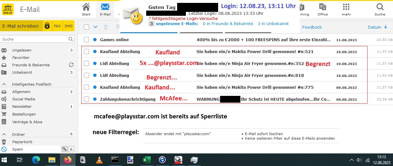Screen dimensions: 393x166
Task: Open Task View on the taskbar
Action: [19, 160]
